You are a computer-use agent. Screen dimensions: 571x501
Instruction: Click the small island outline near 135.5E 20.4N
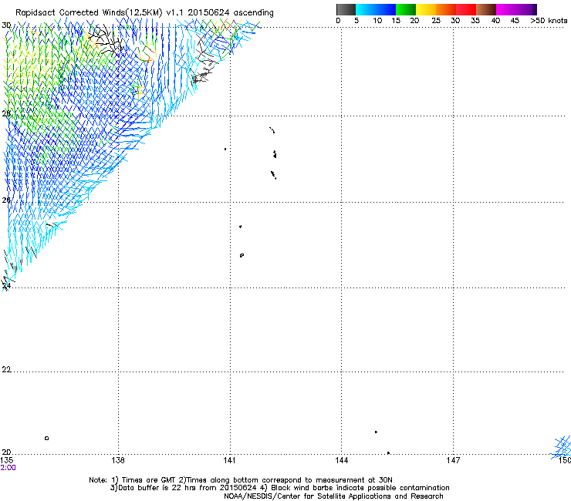(x=46, y=438)
